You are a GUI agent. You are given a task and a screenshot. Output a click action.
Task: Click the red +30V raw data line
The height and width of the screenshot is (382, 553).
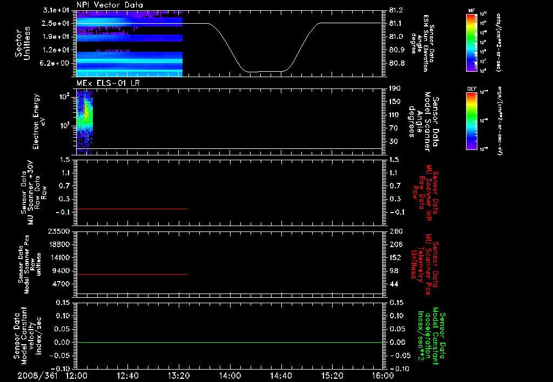tap(132, 209)
